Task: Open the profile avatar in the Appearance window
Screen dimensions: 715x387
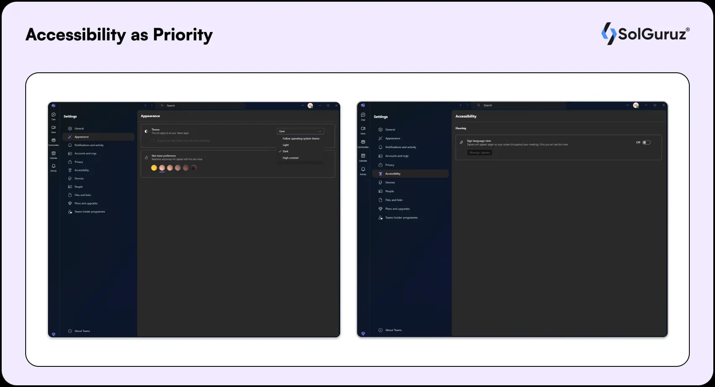Action: pos(310,106)
